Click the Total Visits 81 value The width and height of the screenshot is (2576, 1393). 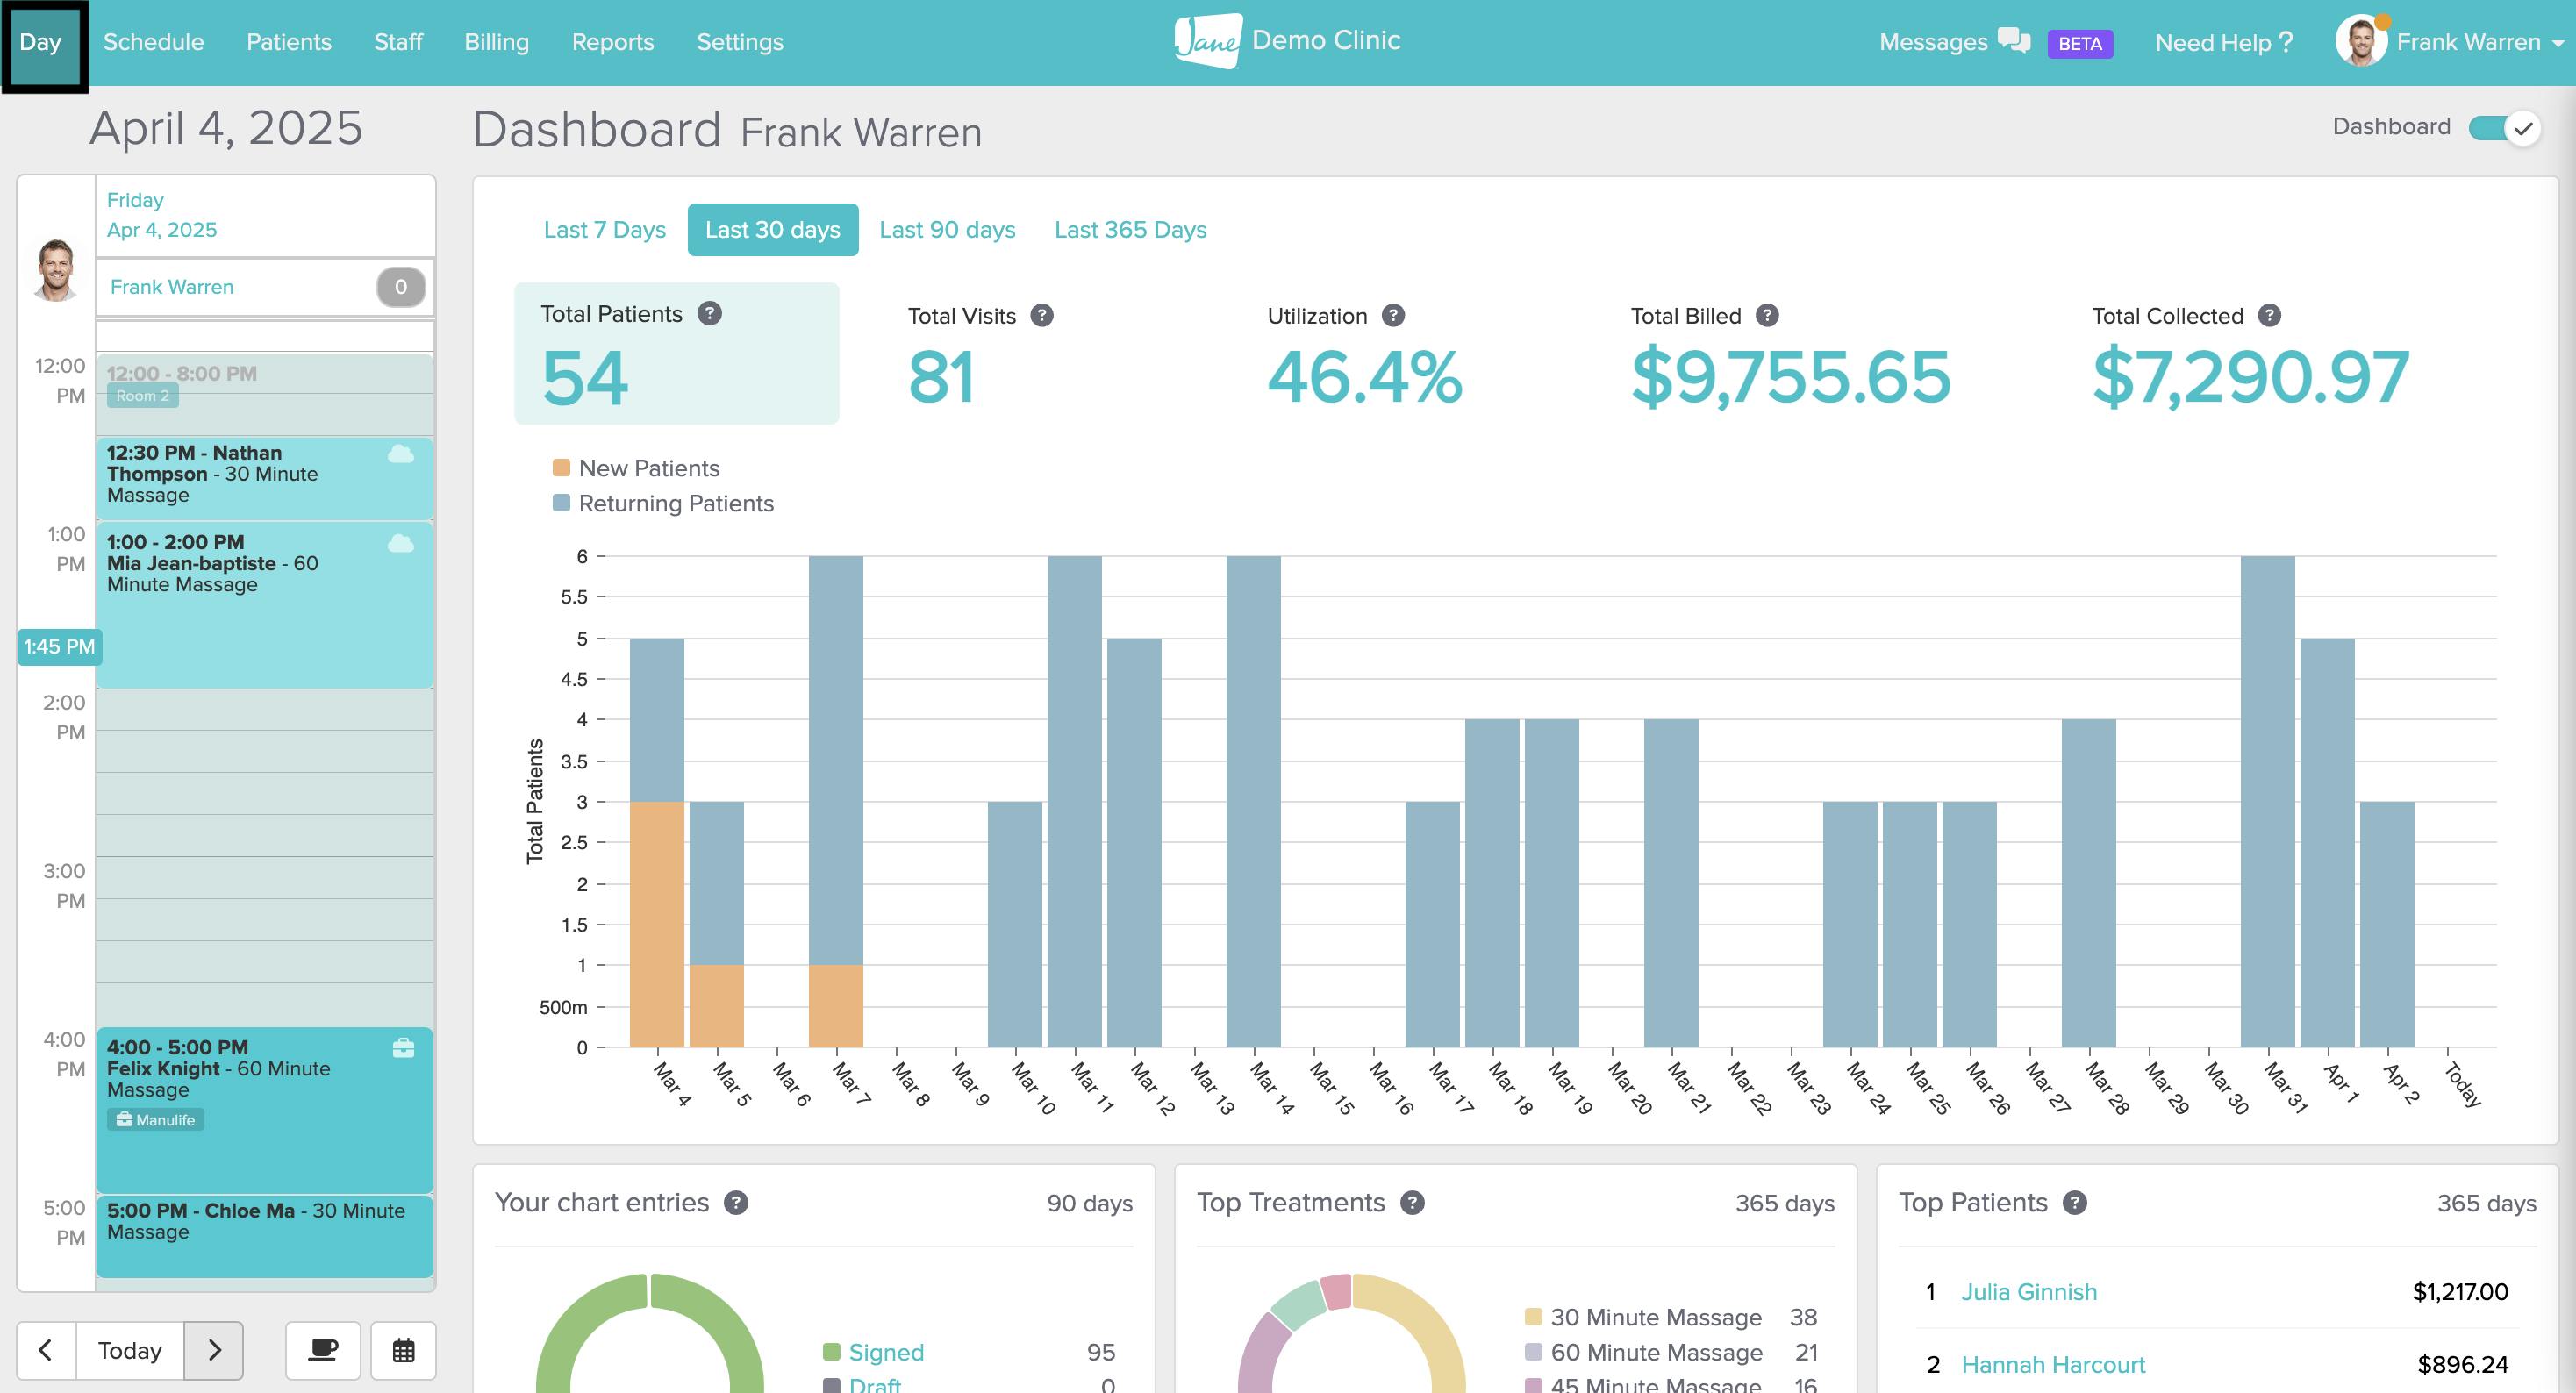[941, 377]
